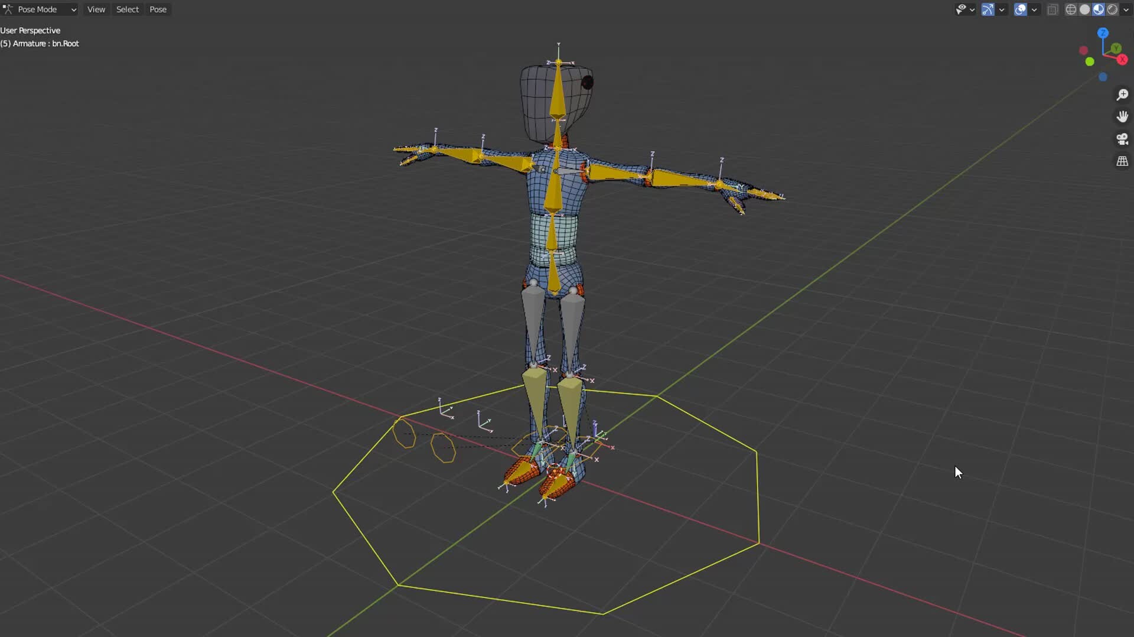Open the View menu

pos(96,9)
